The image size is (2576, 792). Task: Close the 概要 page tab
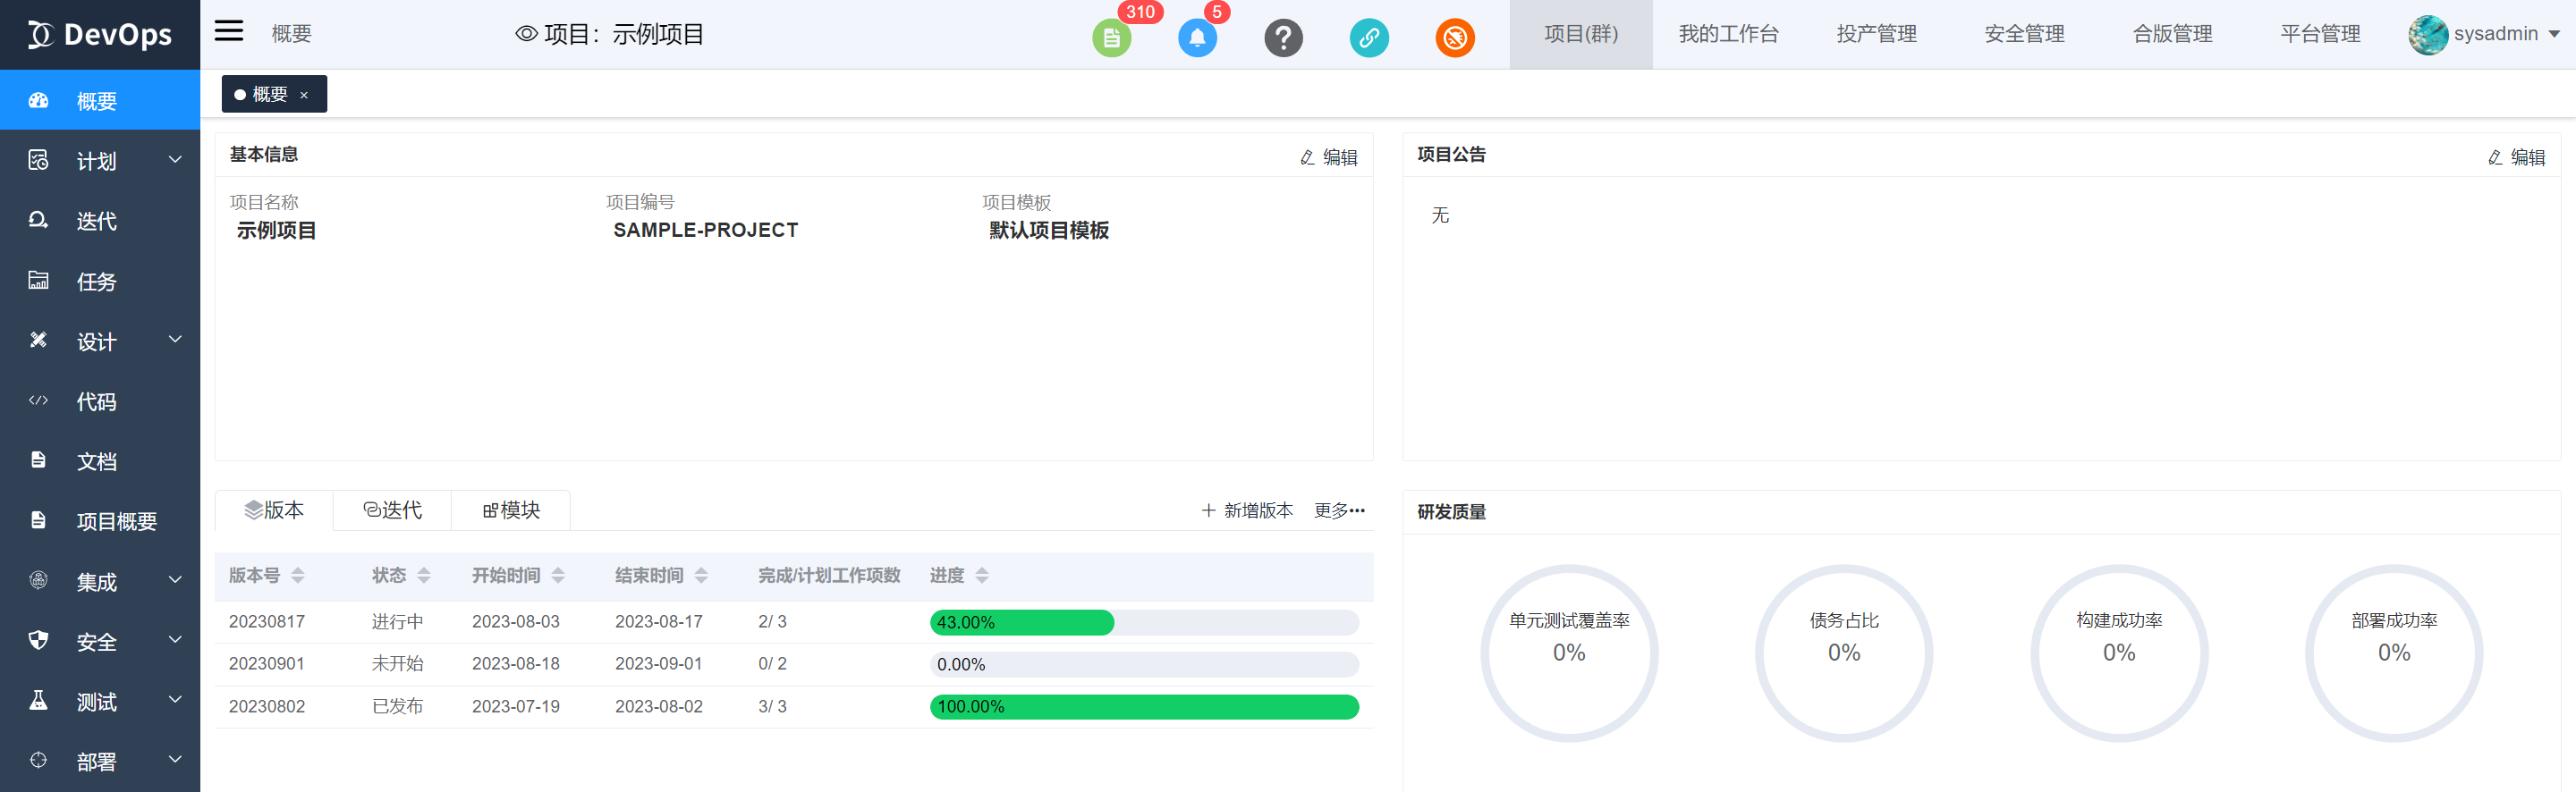coord(304,95)
